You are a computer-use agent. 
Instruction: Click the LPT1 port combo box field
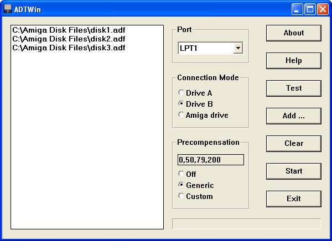tap(205, 49)
